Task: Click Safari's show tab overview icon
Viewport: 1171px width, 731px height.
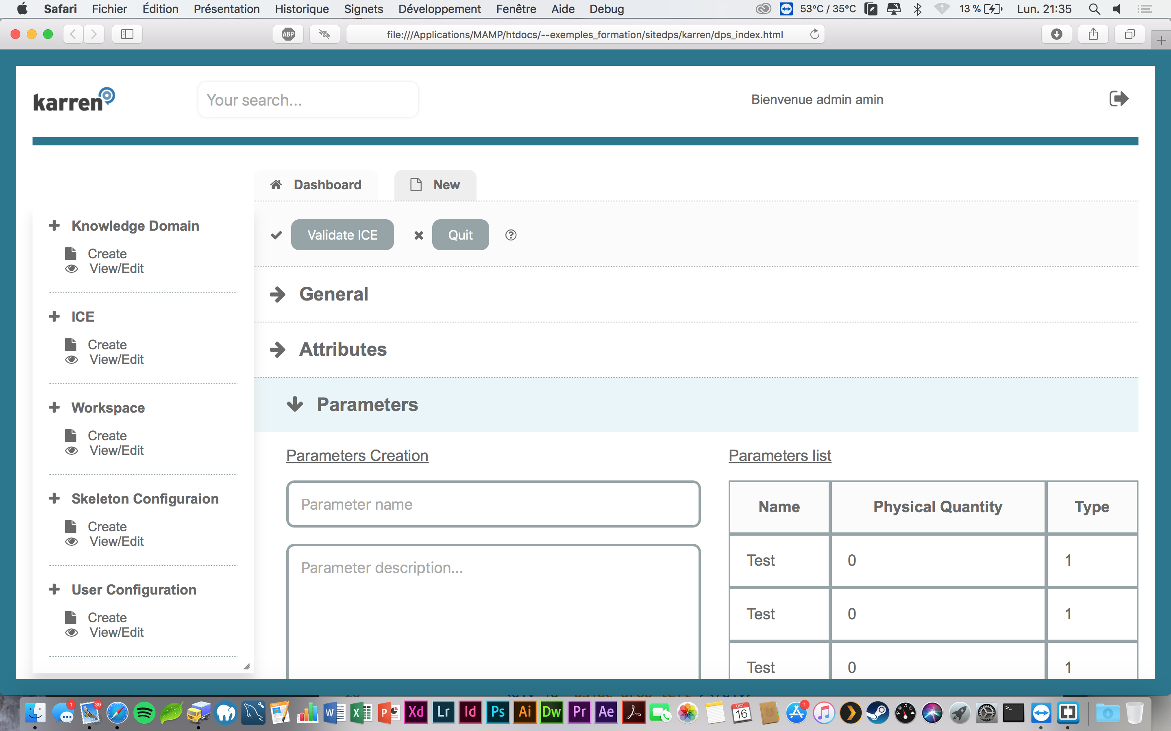Action: point(1130,35)
